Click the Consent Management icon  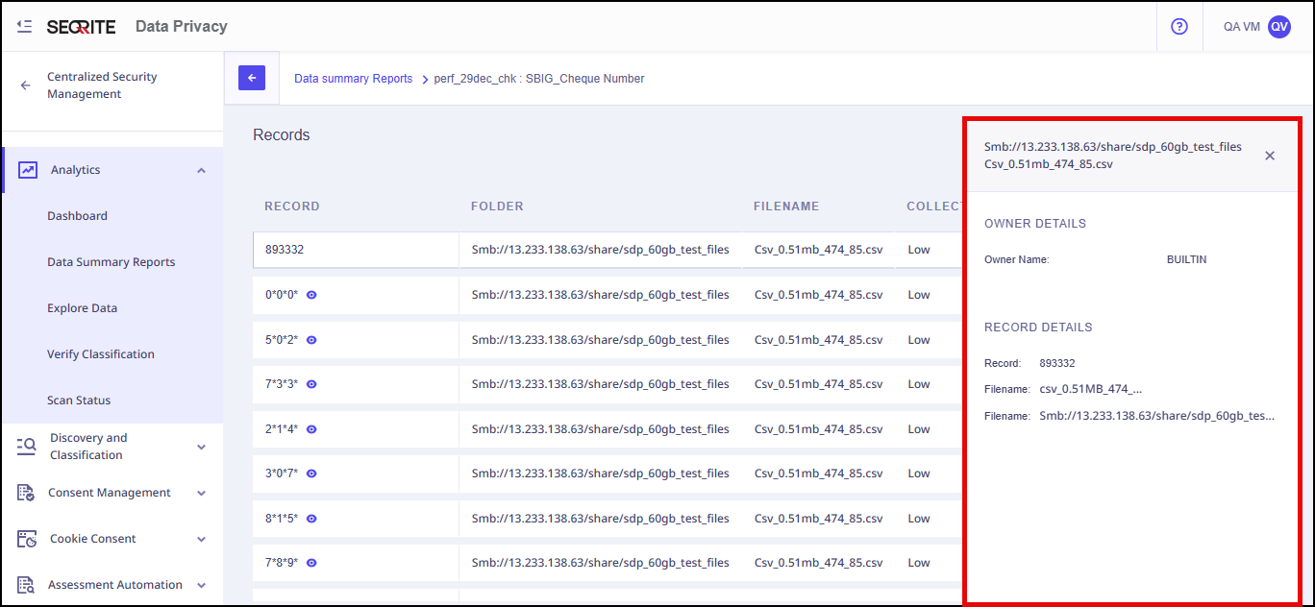pos(27,493)
